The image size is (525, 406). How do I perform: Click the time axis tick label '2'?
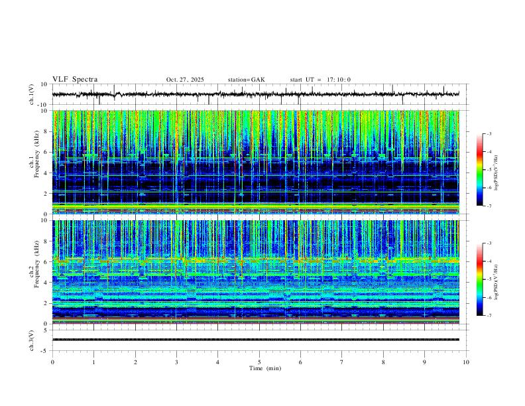pyautogui.click(x=135, y=362)
